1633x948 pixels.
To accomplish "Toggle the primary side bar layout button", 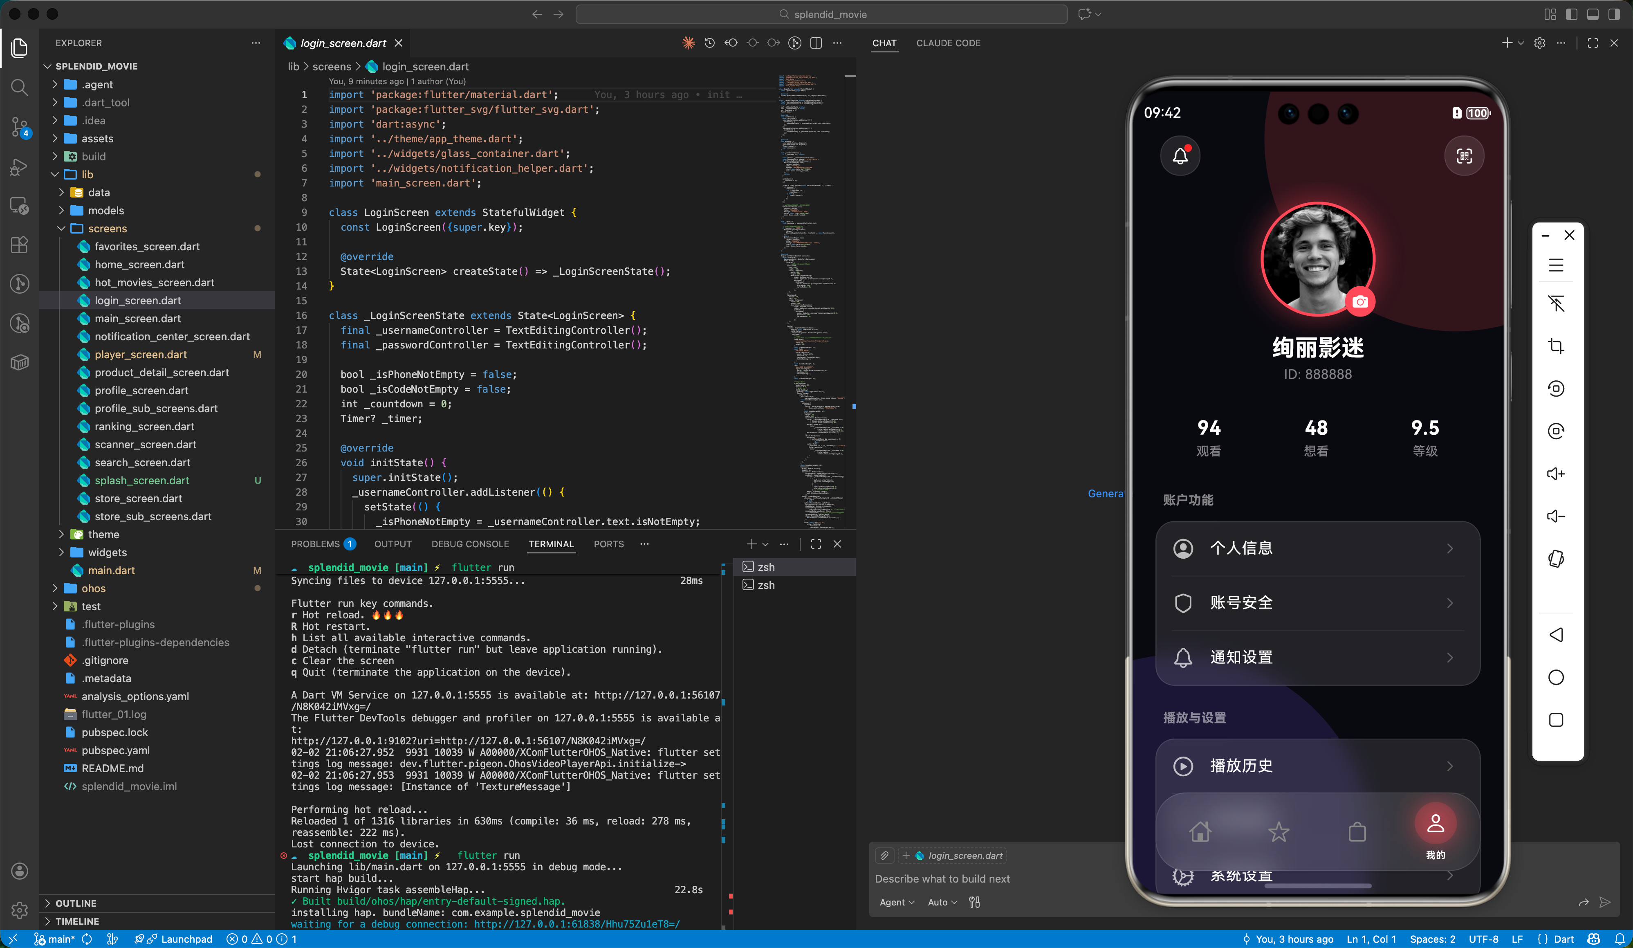I will (1571, 14).
